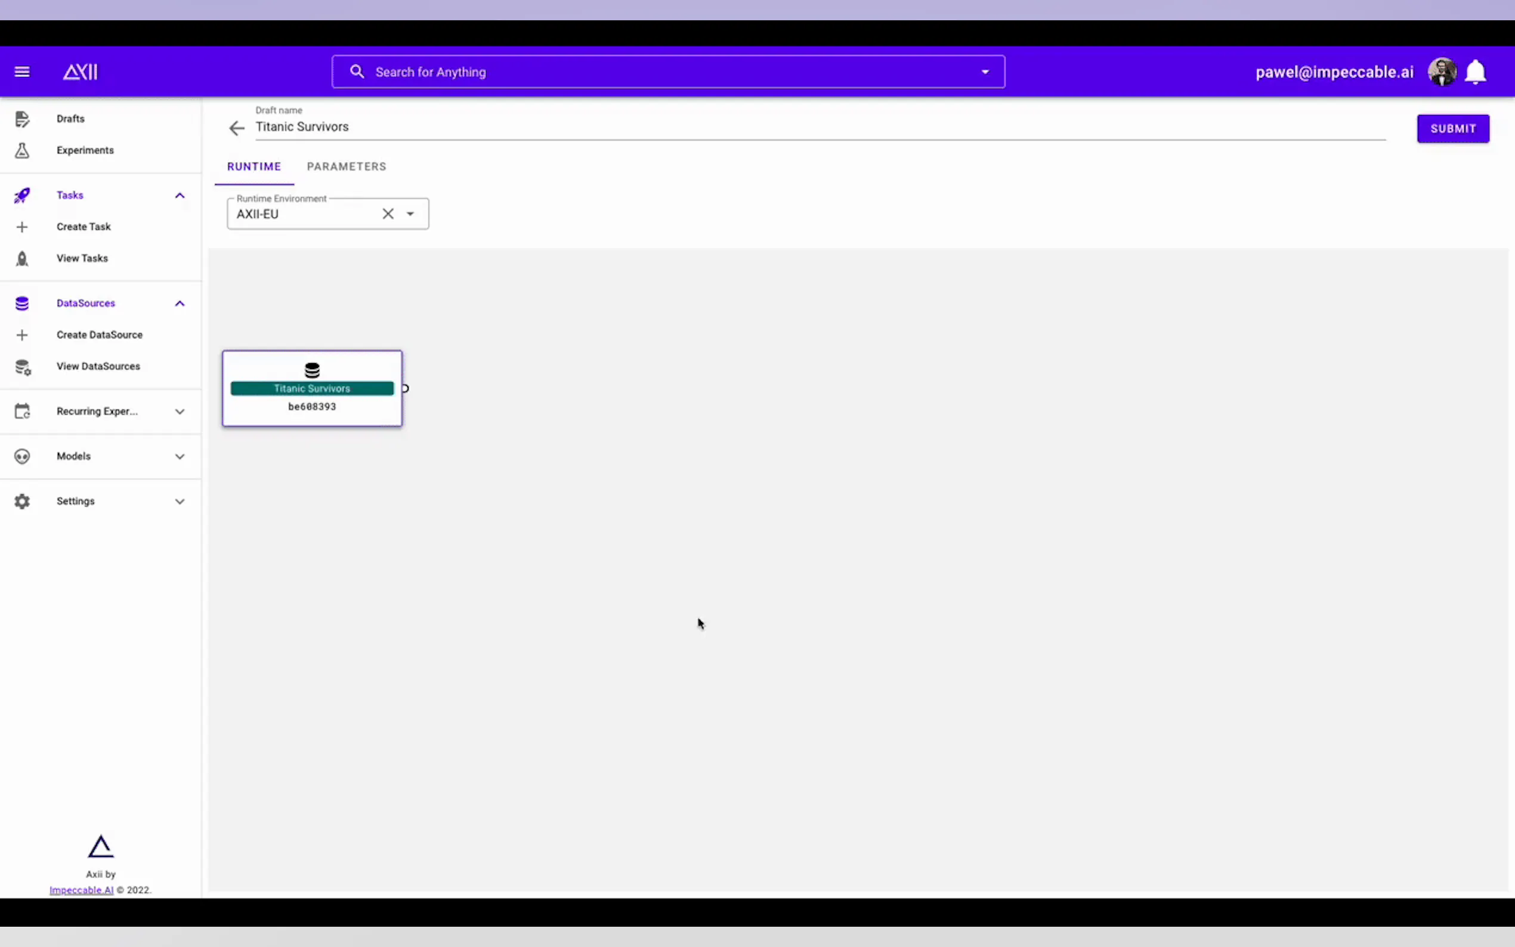
Task: Open the notifications bell
Action: coord(1475,72)
